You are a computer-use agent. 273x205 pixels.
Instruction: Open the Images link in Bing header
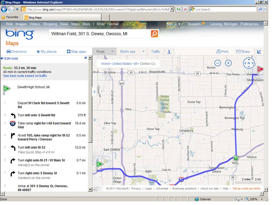(x=21, y=24)
